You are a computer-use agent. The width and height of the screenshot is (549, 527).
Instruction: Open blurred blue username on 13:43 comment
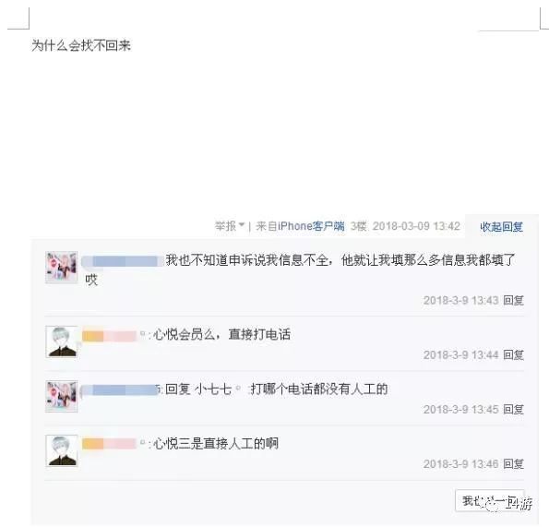pyautogui.click(x=123, y=261)
